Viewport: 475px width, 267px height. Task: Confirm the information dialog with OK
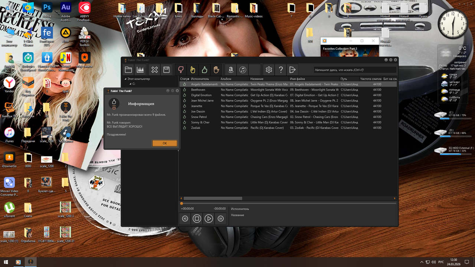165,143
